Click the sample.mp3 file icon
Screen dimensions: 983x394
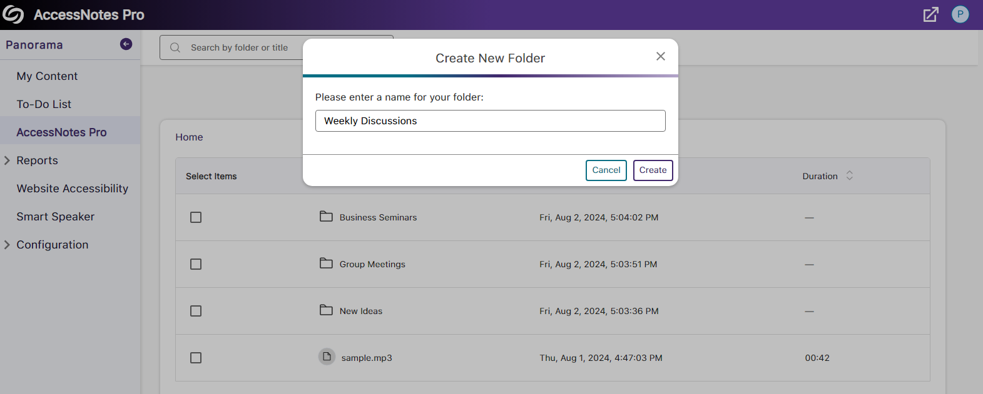click(x=327, y=357)
